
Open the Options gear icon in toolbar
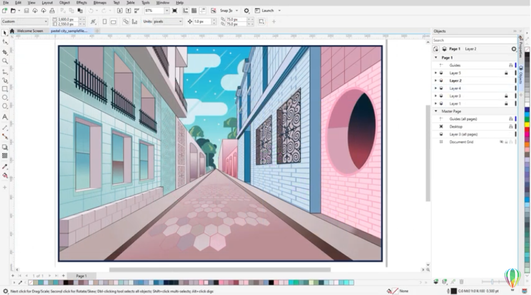[x=247, y=11]
